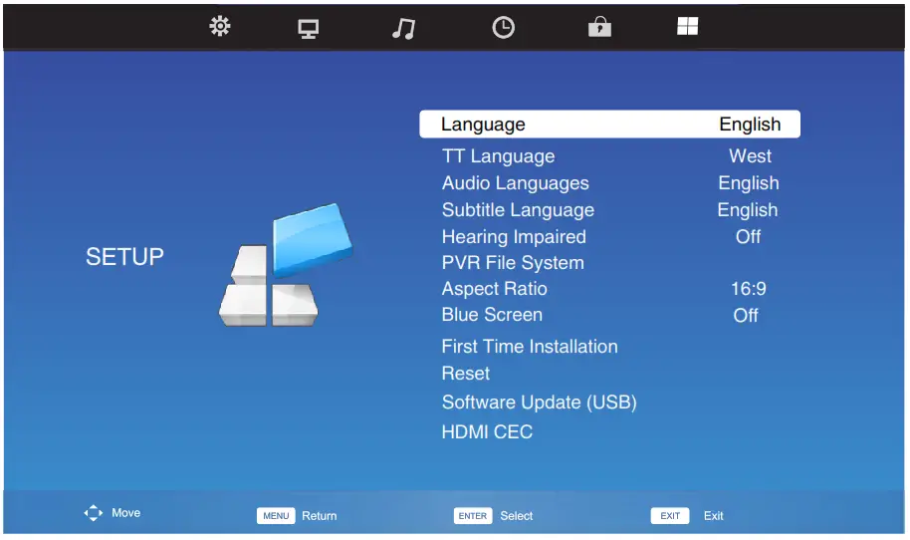Click the Return label

pyautogui.click(x=320, y=516)
